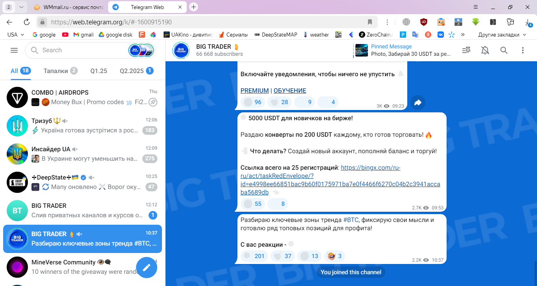Viewport: 537px width, 286px height.
Task: Click the pinned message thumbnail image
Action: tap(361, 50)
